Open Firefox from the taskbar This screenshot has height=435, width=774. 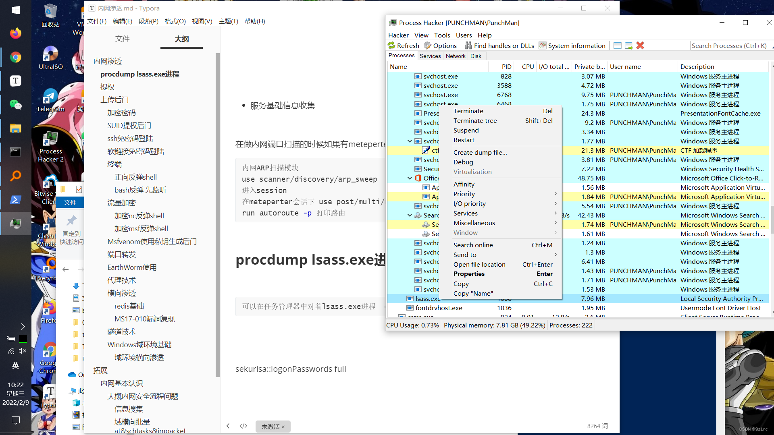[x=16, y=33]
